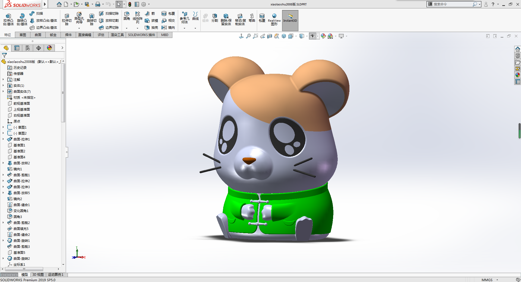This screenshot has width=521, height=282.
Task: Switch to the 草图 sketch tab
Action: [x=23, y=35]
